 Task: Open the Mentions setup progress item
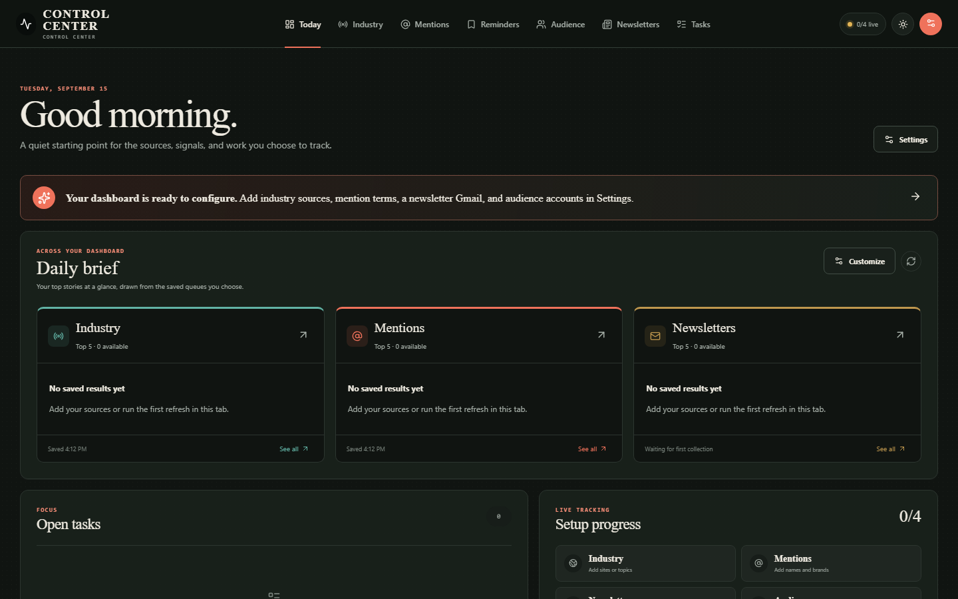[x=831, y=563]
